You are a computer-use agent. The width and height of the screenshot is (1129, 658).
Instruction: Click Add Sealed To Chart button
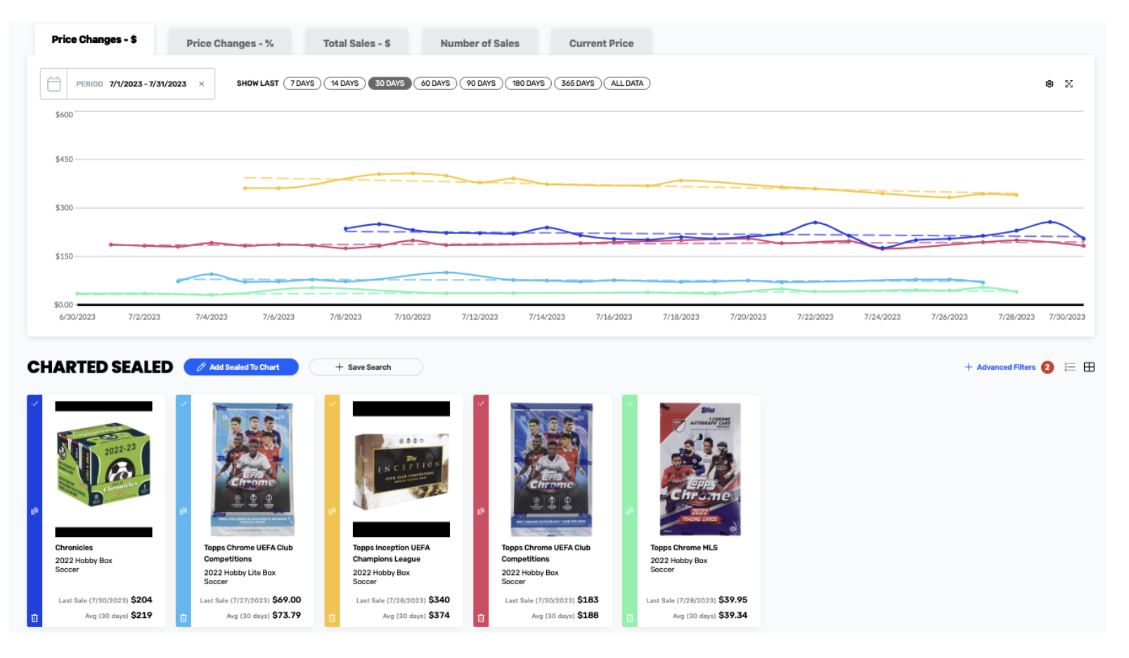[x=241, y=367]
